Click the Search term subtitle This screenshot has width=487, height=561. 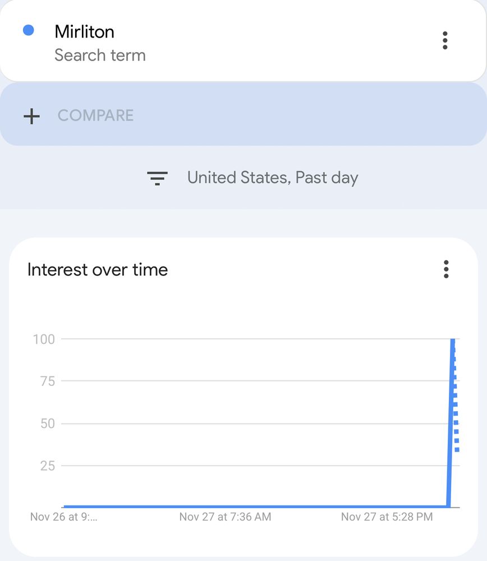coord(100,55)
